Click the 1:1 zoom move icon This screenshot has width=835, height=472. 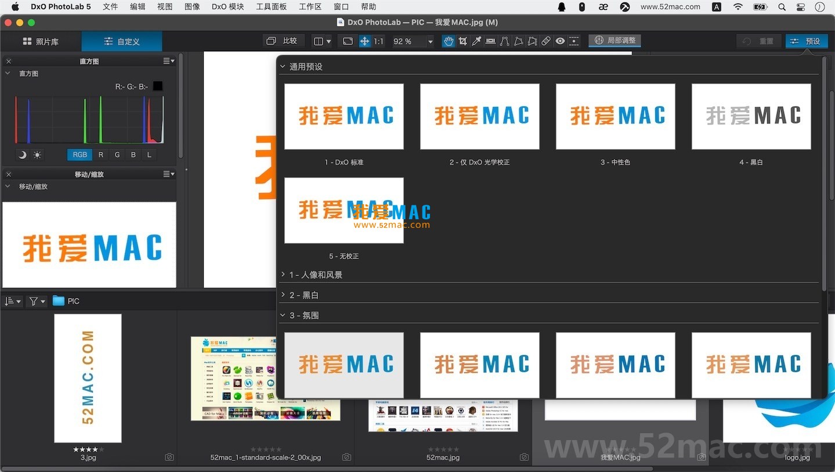(364, 41)
